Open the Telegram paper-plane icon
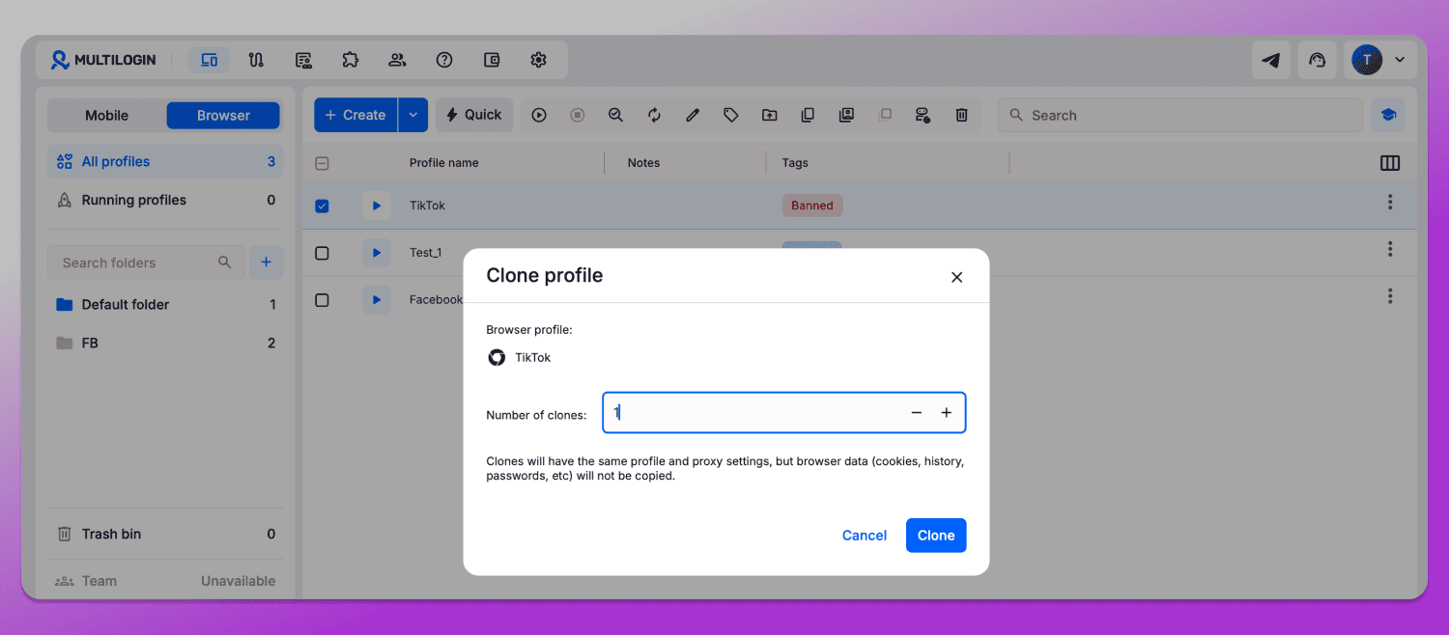Screen dimensions: 1449x635 click(x=1271, y=60)
